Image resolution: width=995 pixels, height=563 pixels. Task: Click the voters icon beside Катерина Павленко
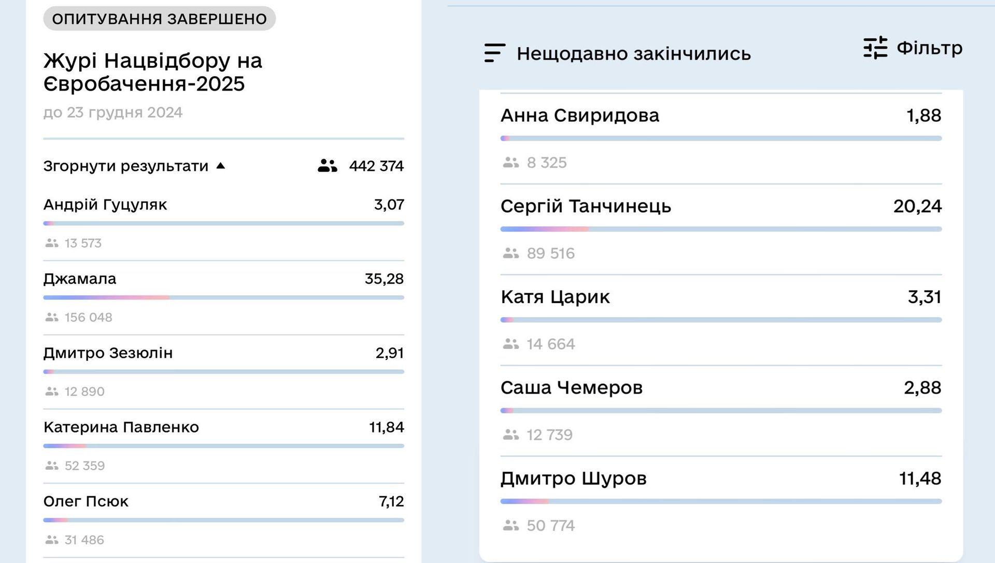point(51,466)
